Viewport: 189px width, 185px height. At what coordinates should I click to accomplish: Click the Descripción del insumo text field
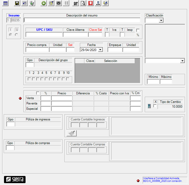[x=82, y=20]
